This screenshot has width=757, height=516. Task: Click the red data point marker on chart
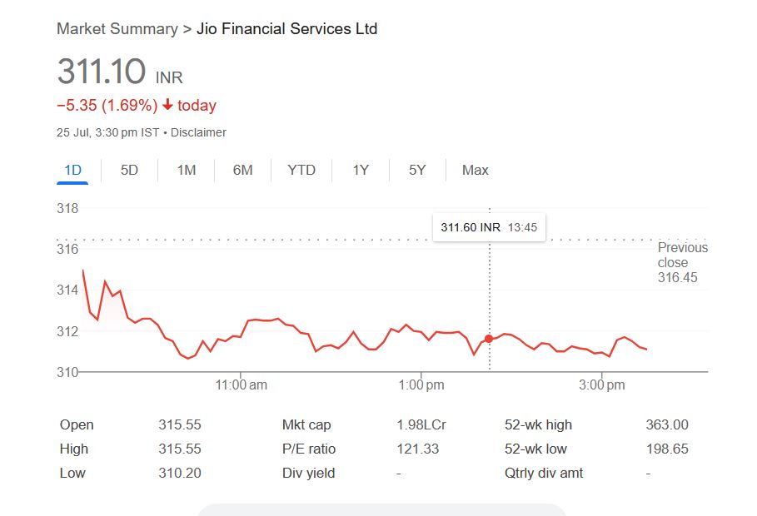(489, 339)
